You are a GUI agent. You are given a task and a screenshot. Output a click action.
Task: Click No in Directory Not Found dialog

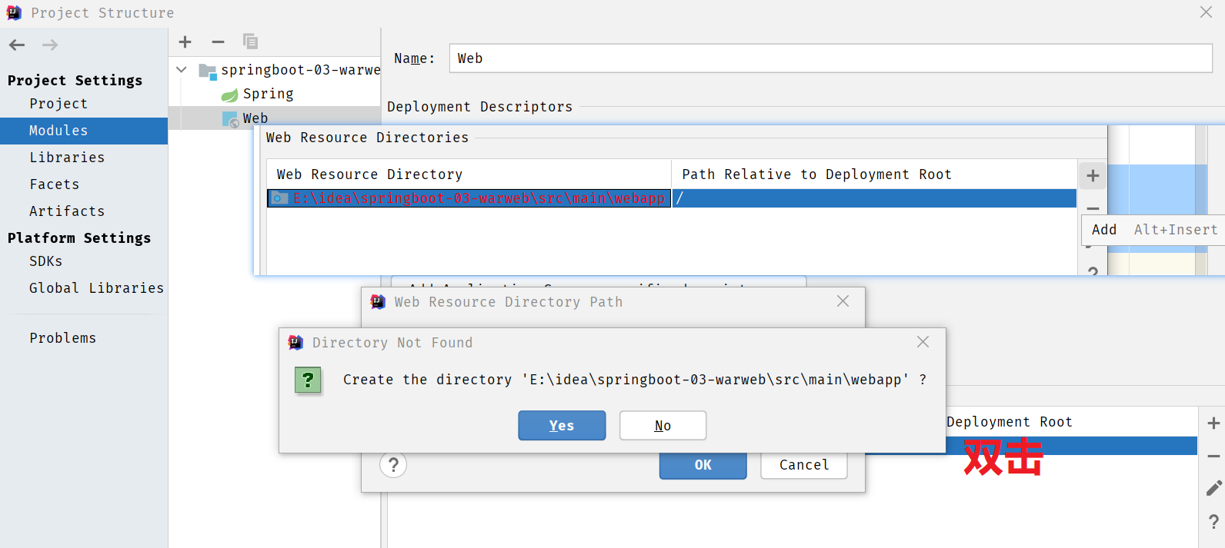click(x=663, y=426)
